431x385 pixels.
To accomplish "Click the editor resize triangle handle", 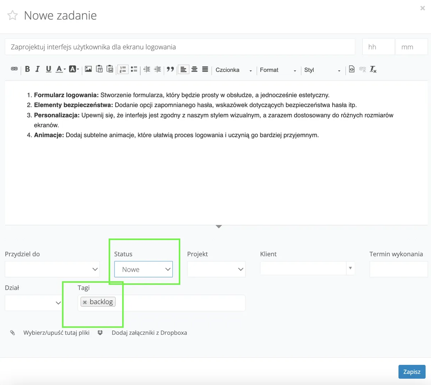I will [219, 227].
